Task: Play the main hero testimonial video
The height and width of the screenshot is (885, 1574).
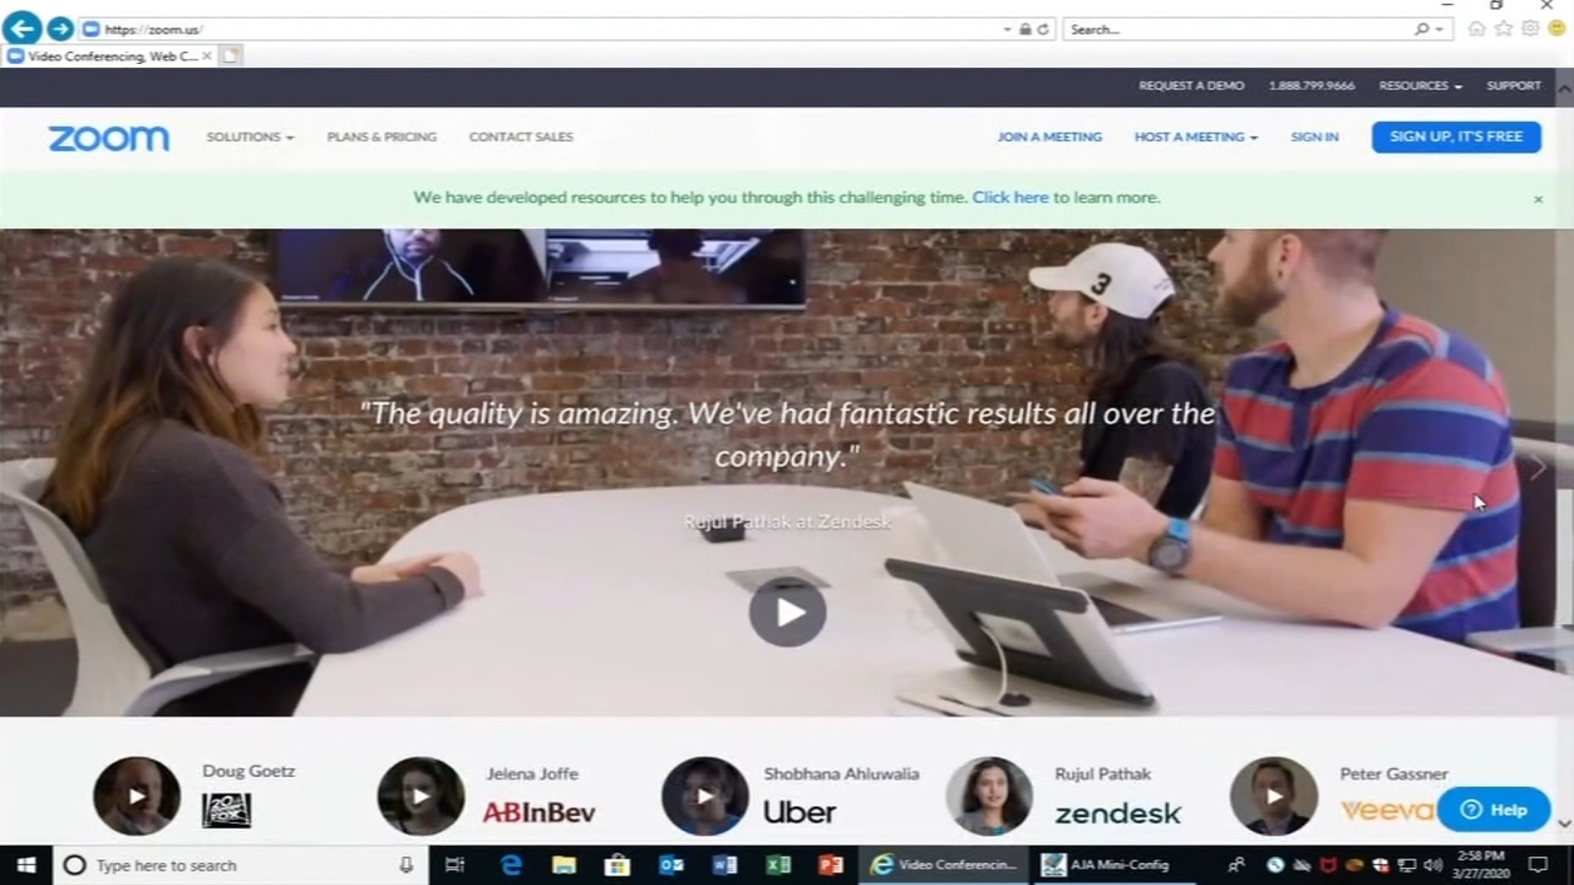Action: (787, 613)
